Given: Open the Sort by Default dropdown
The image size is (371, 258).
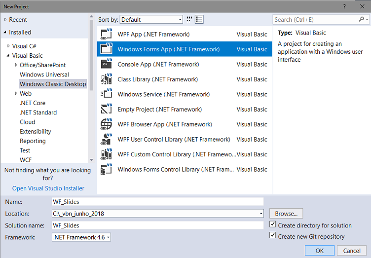Looking at the screenshot, I should pyautogui.click(x=151, y=19).
